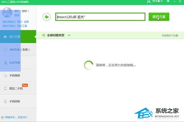Screen dimensions: 184x122
Task: Click the 原装手机 低至5折 promotion link
Action: 17,117
